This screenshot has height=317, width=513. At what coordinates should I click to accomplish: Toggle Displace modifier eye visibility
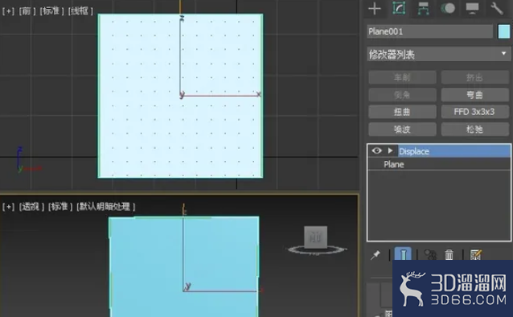(x=376, y=150)
